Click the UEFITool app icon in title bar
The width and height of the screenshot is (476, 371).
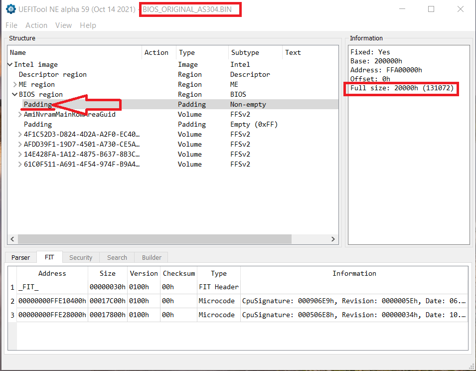[10, 9]
